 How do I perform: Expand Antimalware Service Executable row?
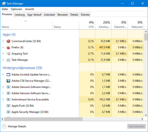tap(3, 100)
